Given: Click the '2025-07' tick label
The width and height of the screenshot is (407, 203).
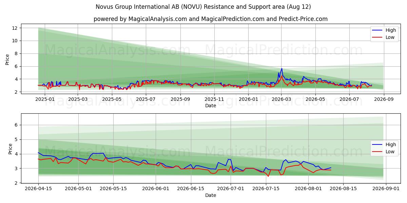Looking at the screenshot, I should pos(146,99).
